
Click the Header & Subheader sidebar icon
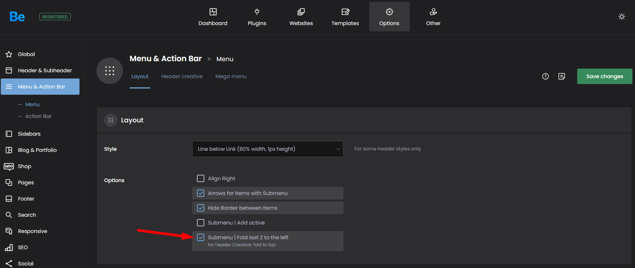[9, 70]
